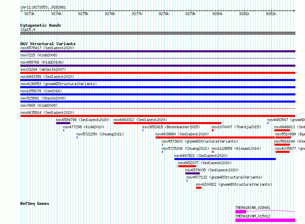Click the DGV Structural Variants track title

(48, 44)
